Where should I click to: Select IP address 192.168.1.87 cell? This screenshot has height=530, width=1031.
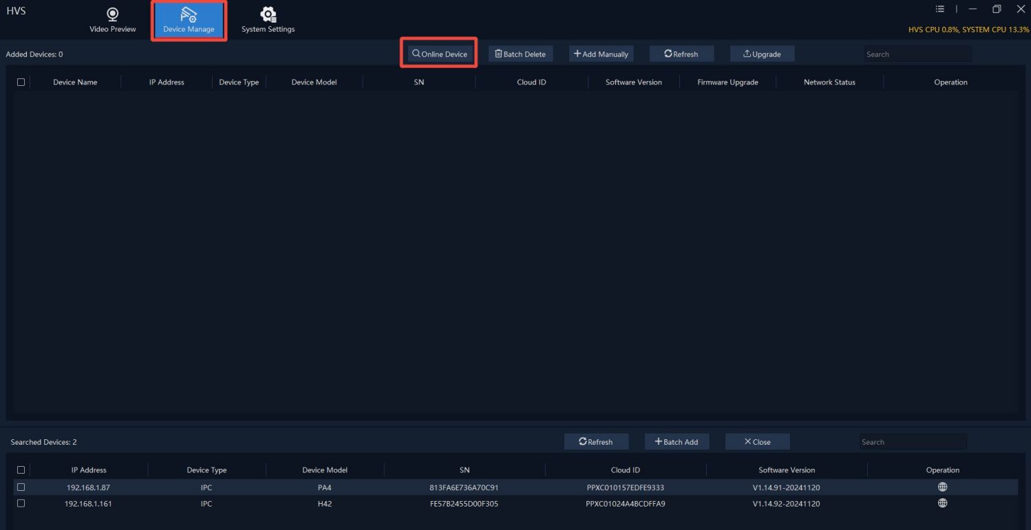click(x=87, y=487)
